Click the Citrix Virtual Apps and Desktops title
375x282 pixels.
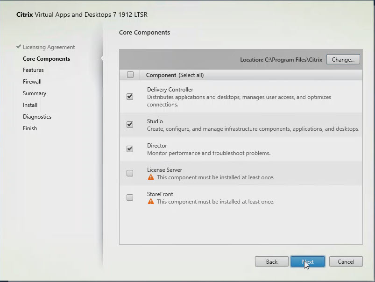tap(82, 14)
